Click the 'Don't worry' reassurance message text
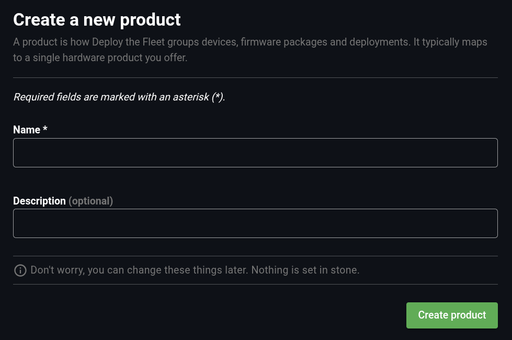 coord(195,270)
